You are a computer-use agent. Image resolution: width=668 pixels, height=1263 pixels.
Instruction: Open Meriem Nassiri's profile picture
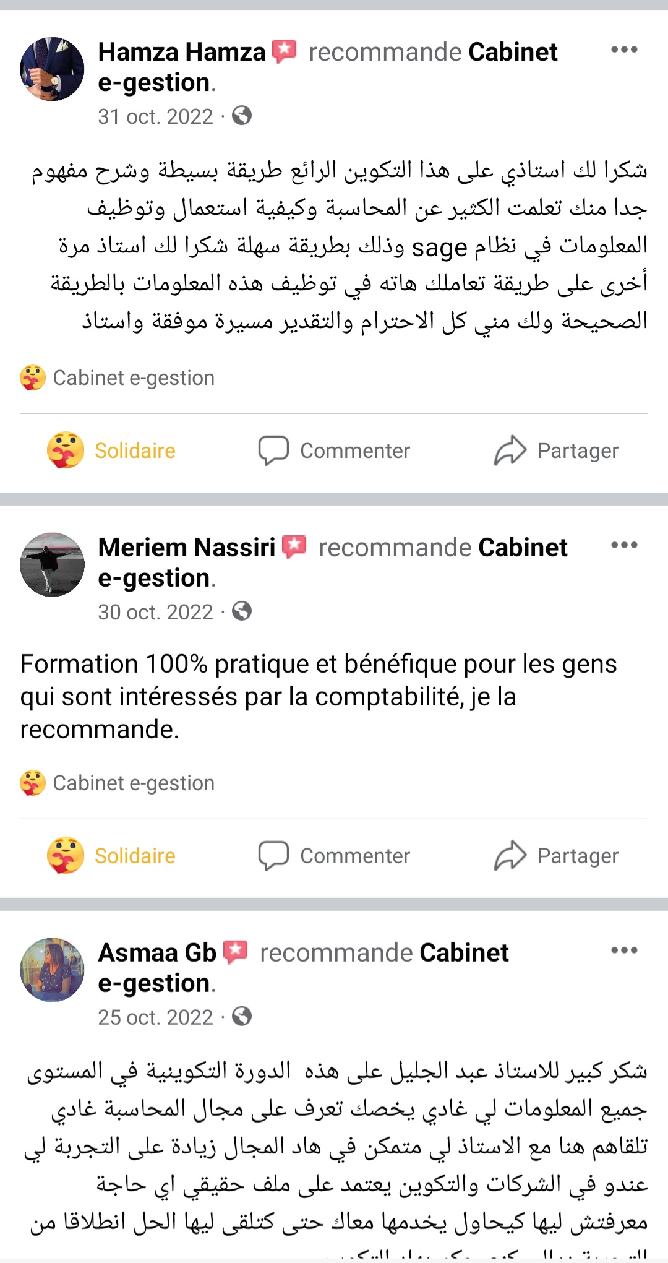52,564
